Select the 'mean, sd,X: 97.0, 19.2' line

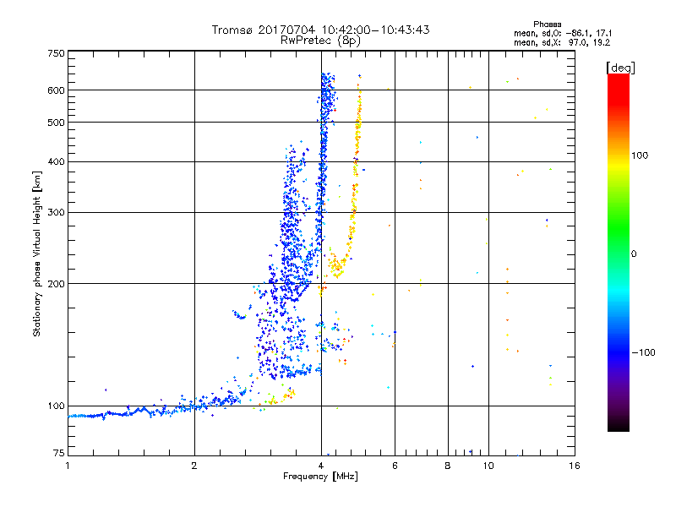tap(562, 42)
